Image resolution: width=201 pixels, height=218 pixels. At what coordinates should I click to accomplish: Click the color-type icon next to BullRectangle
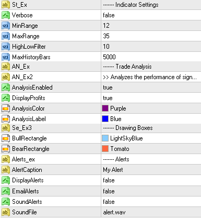[x=5, y=138]
